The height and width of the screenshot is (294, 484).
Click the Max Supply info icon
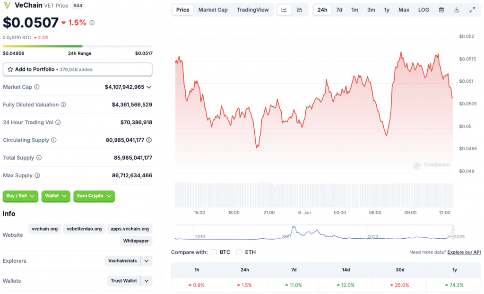[x=37, y=175]
